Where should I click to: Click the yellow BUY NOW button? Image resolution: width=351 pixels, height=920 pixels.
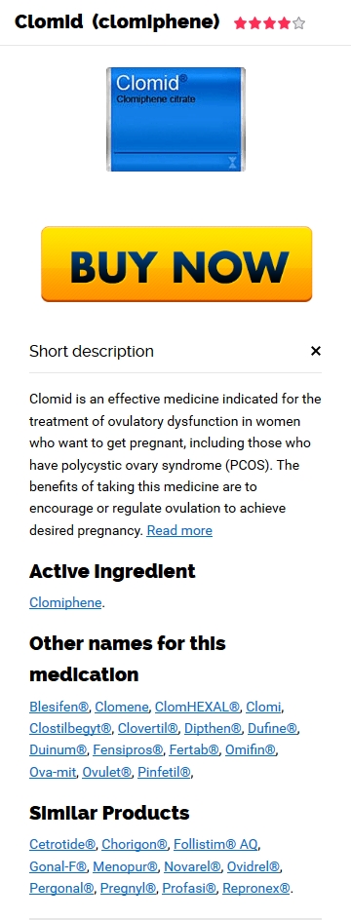tap(176, 264)
